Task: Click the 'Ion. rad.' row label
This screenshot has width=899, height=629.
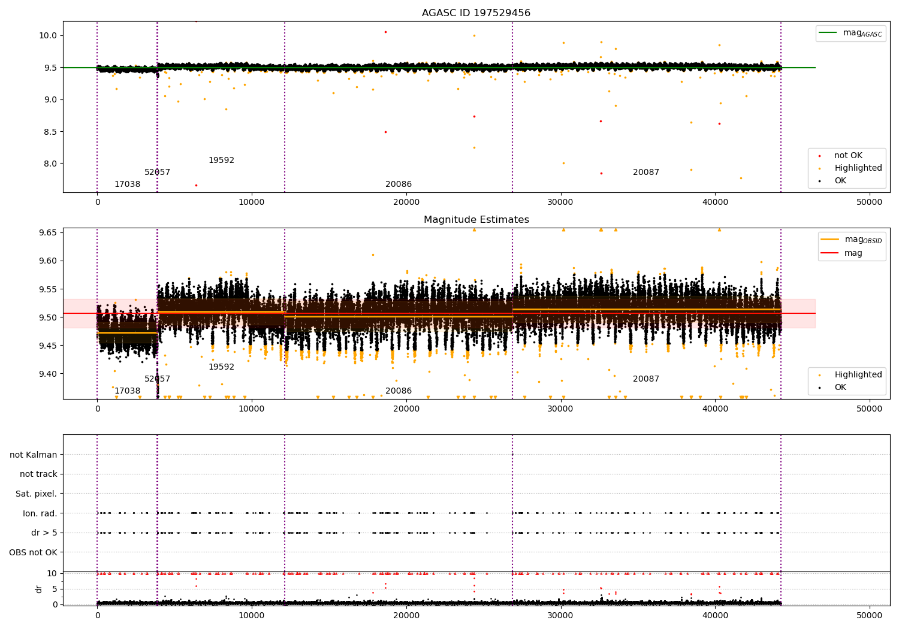Action: pos(40,513)
